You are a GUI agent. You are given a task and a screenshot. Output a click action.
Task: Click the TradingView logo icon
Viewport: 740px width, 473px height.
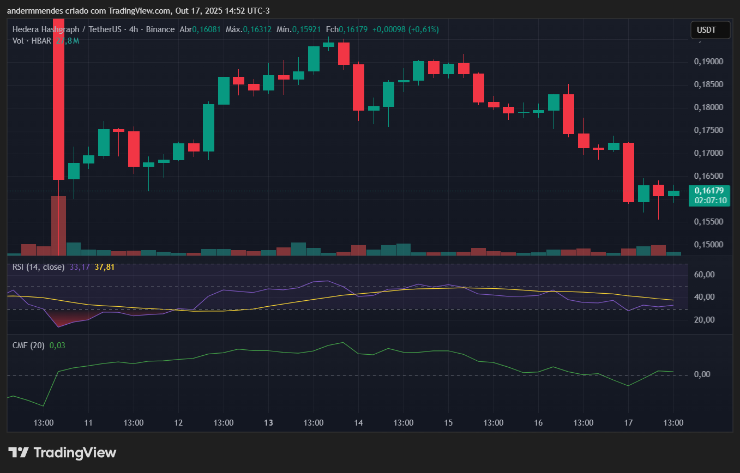point(19,452)
